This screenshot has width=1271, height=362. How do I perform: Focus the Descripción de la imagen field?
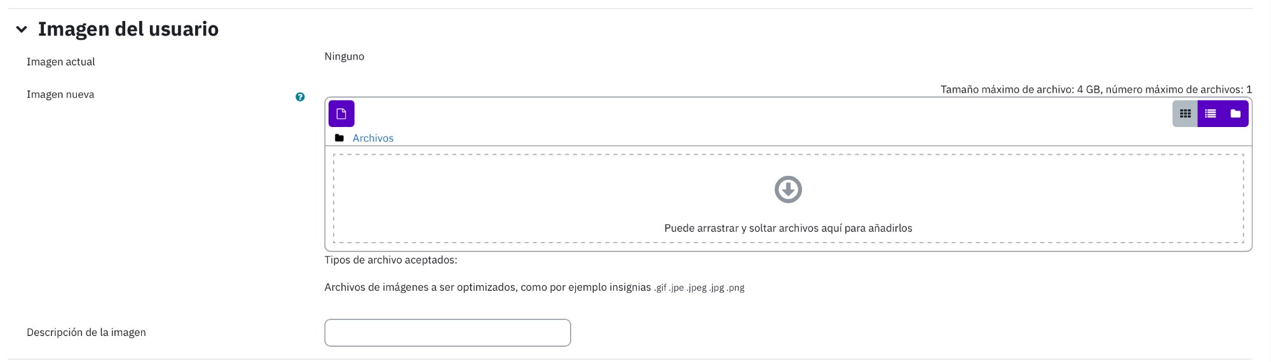coord(447,332)
